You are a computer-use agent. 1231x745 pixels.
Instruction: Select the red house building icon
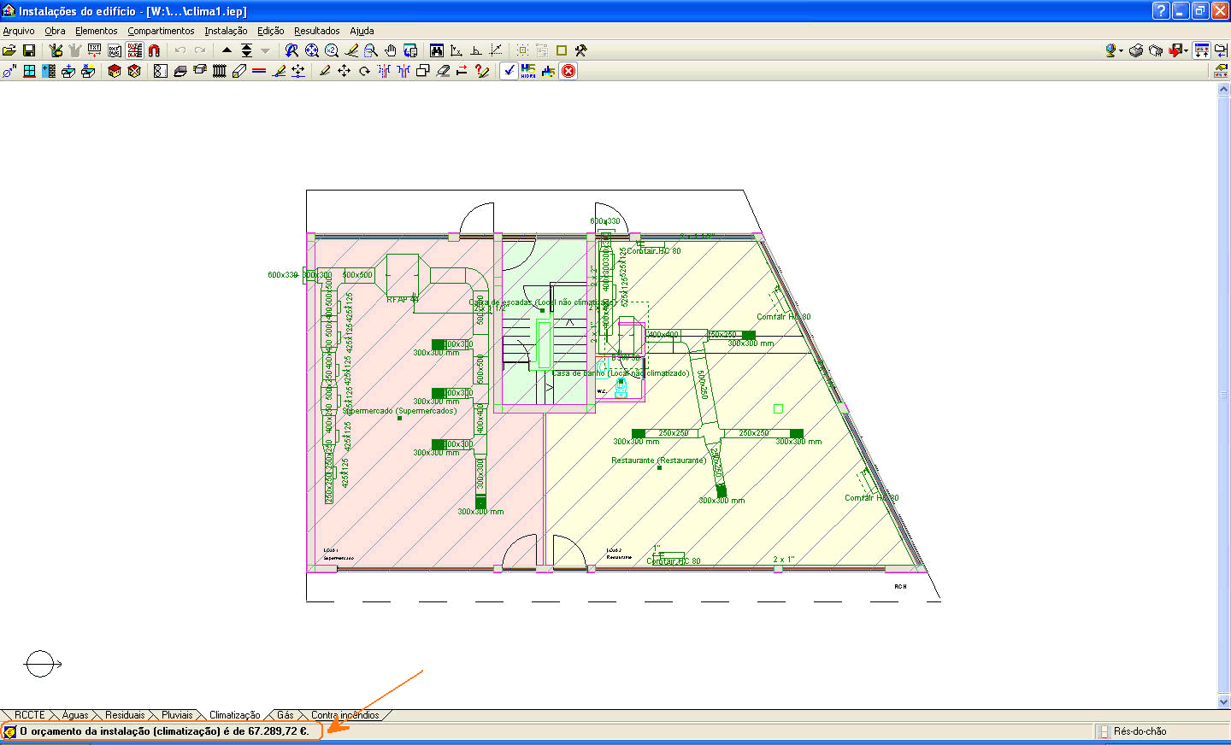(115, 71)
